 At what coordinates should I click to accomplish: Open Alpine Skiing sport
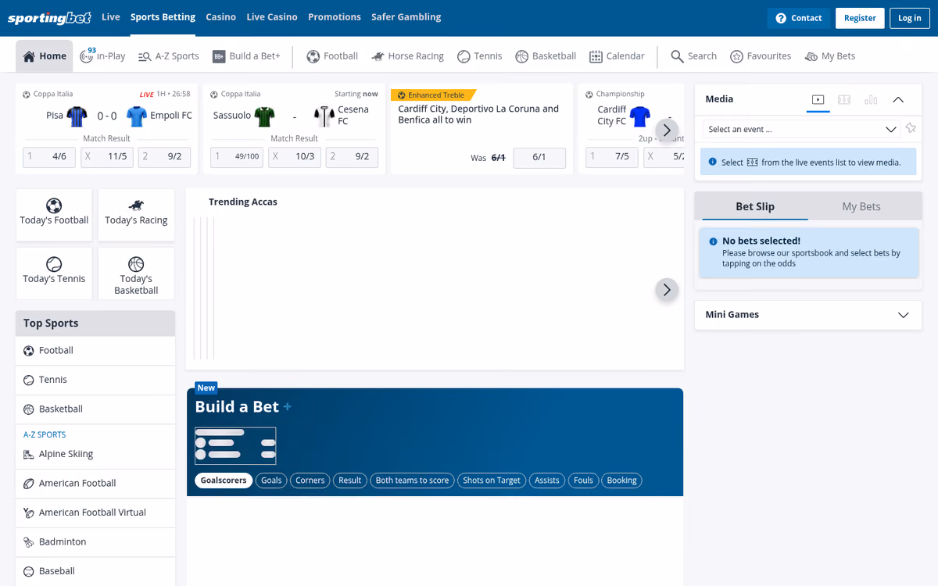point(95,454)
